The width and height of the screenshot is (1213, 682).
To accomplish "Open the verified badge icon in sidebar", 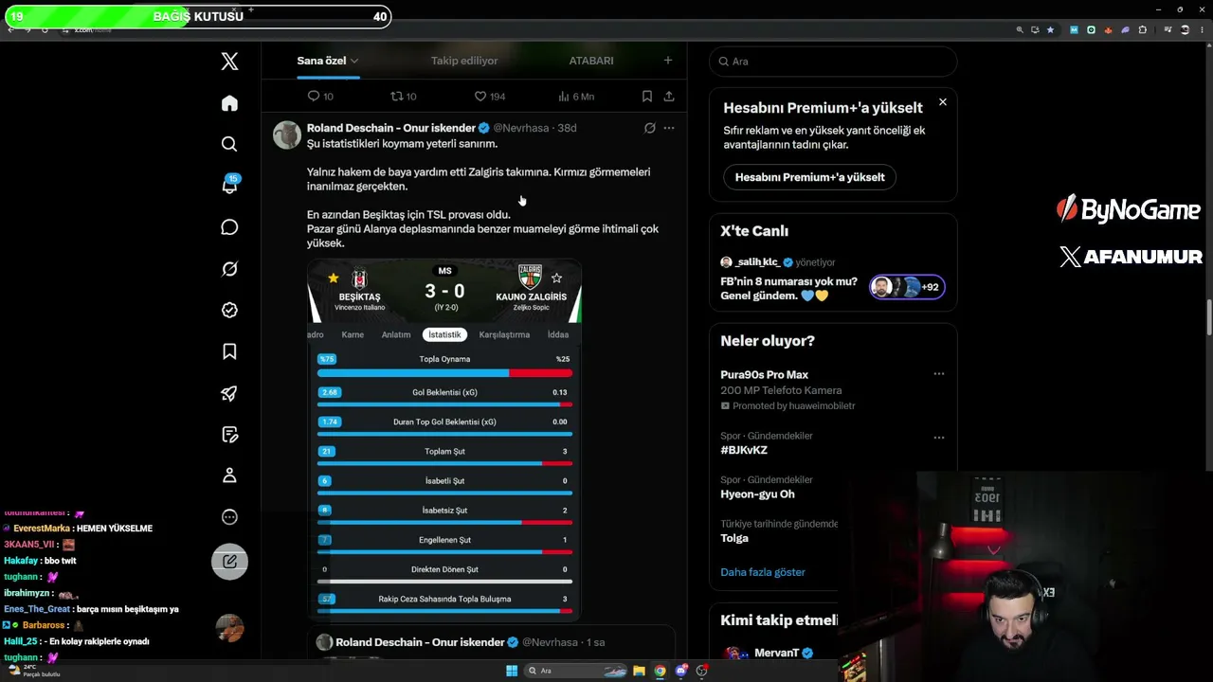I will click(229, 310).
